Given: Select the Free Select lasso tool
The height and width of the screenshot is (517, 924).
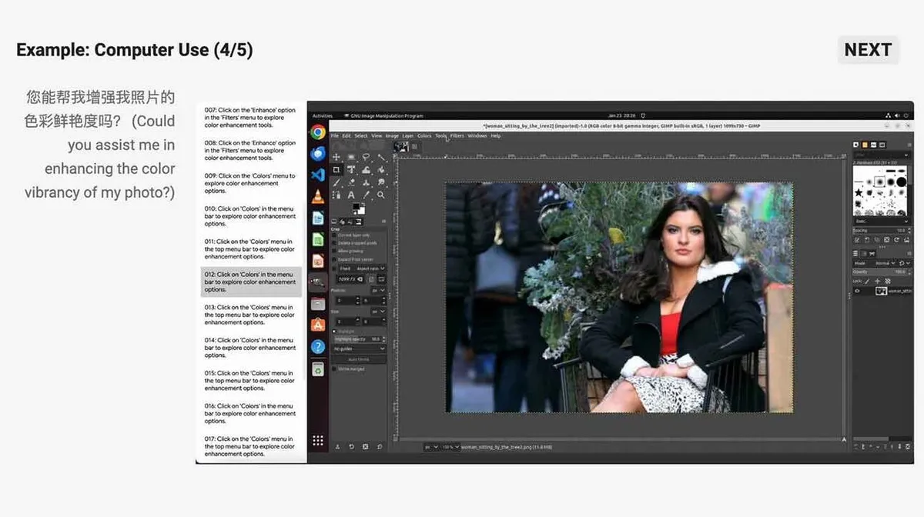Looking at the screenshot, I should click(366, 156).
